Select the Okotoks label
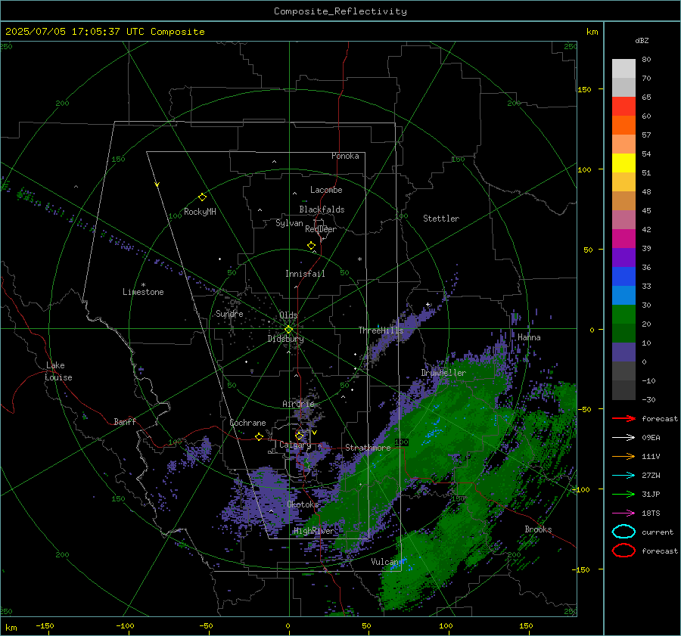This screenshot has width=681, height=636. coord(303,504)
